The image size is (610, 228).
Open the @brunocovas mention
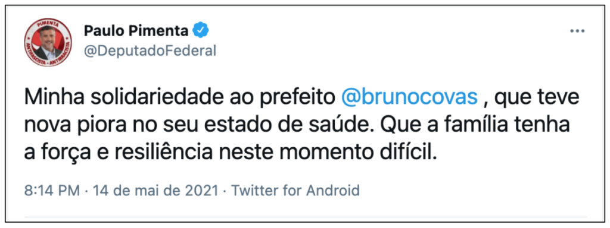pyautogui.click(x=409, y=98)
